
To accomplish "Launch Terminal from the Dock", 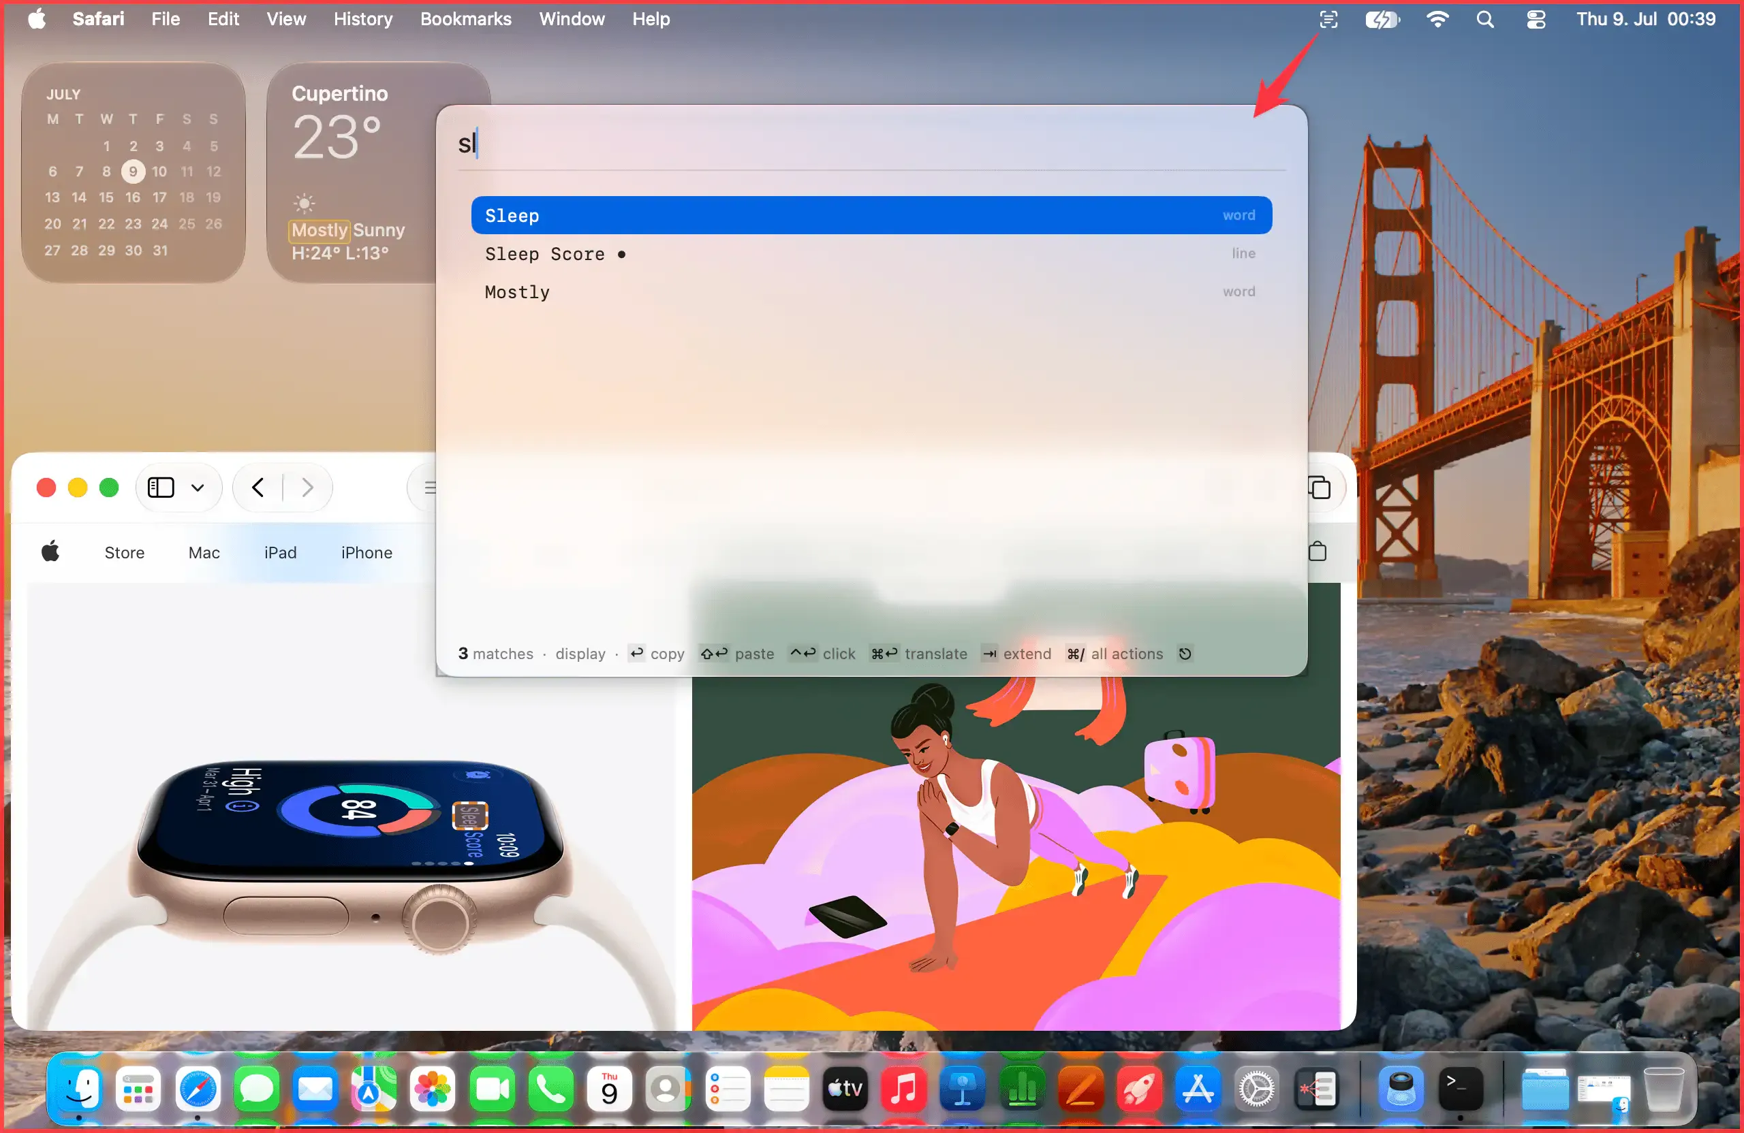I will click(1460, 1089).
